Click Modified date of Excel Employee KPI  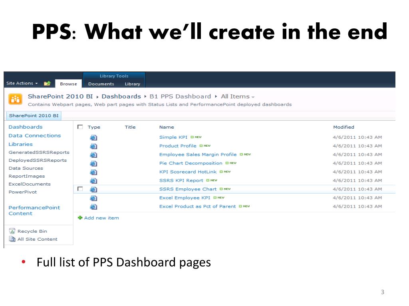pos(357,198)
